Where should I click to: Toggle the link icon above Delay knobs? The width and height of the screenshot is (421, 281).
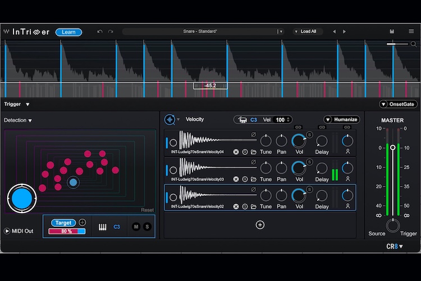click(x=322, y=127)
